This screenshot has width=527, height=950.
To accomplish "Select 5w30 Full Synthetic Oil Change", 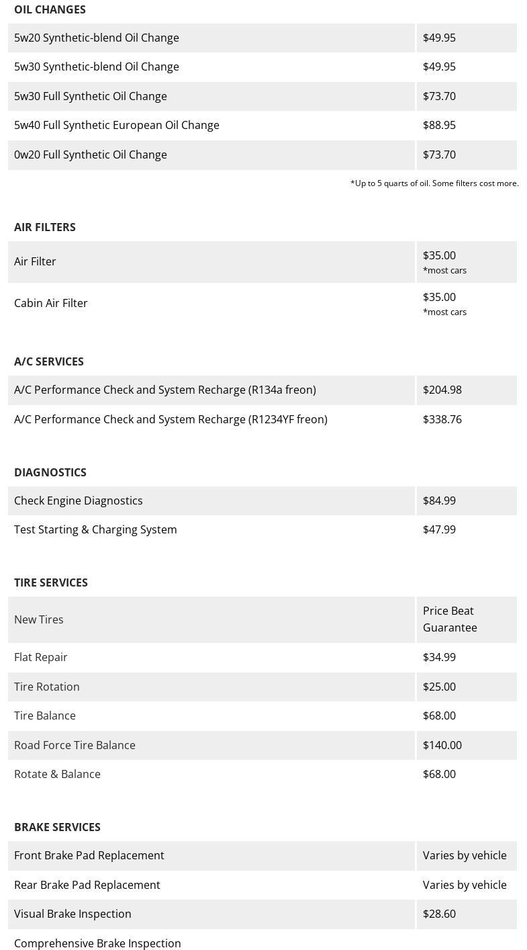I will pos(91,97).
